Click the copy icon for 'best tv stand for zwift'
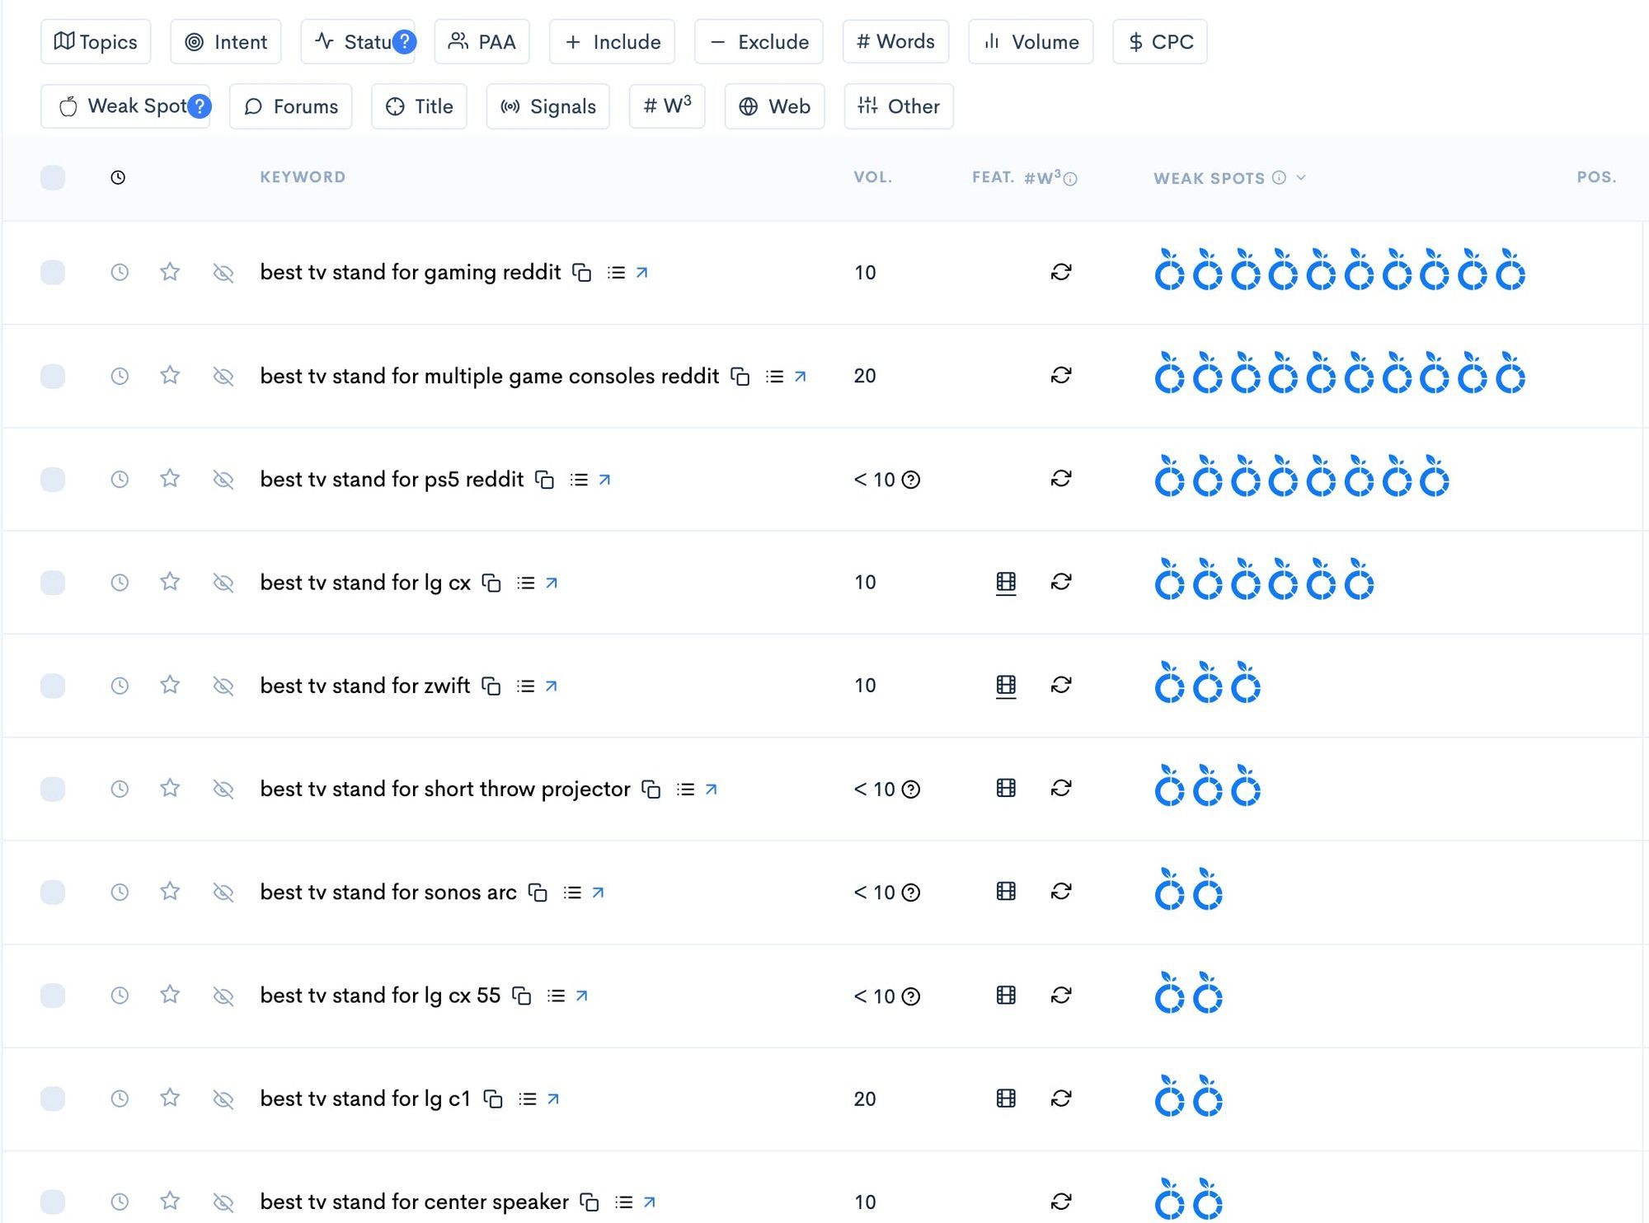Screen dimensions: 1649x1223 click(x=494, y=685)
